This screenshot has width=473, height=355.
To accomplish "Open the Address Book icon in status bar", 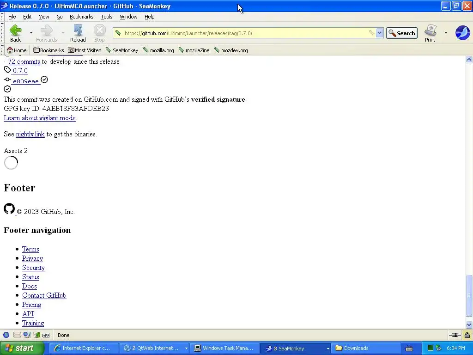I will (x=37, y=335).
